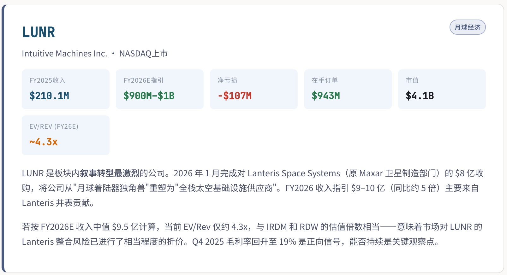
Task: Click the NASDAQ上市 listing label
Action: [x=143, y=54]
